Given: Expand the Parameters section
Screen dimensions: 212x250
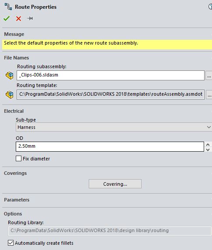Looking at the screenshot, I should [17, 200].
